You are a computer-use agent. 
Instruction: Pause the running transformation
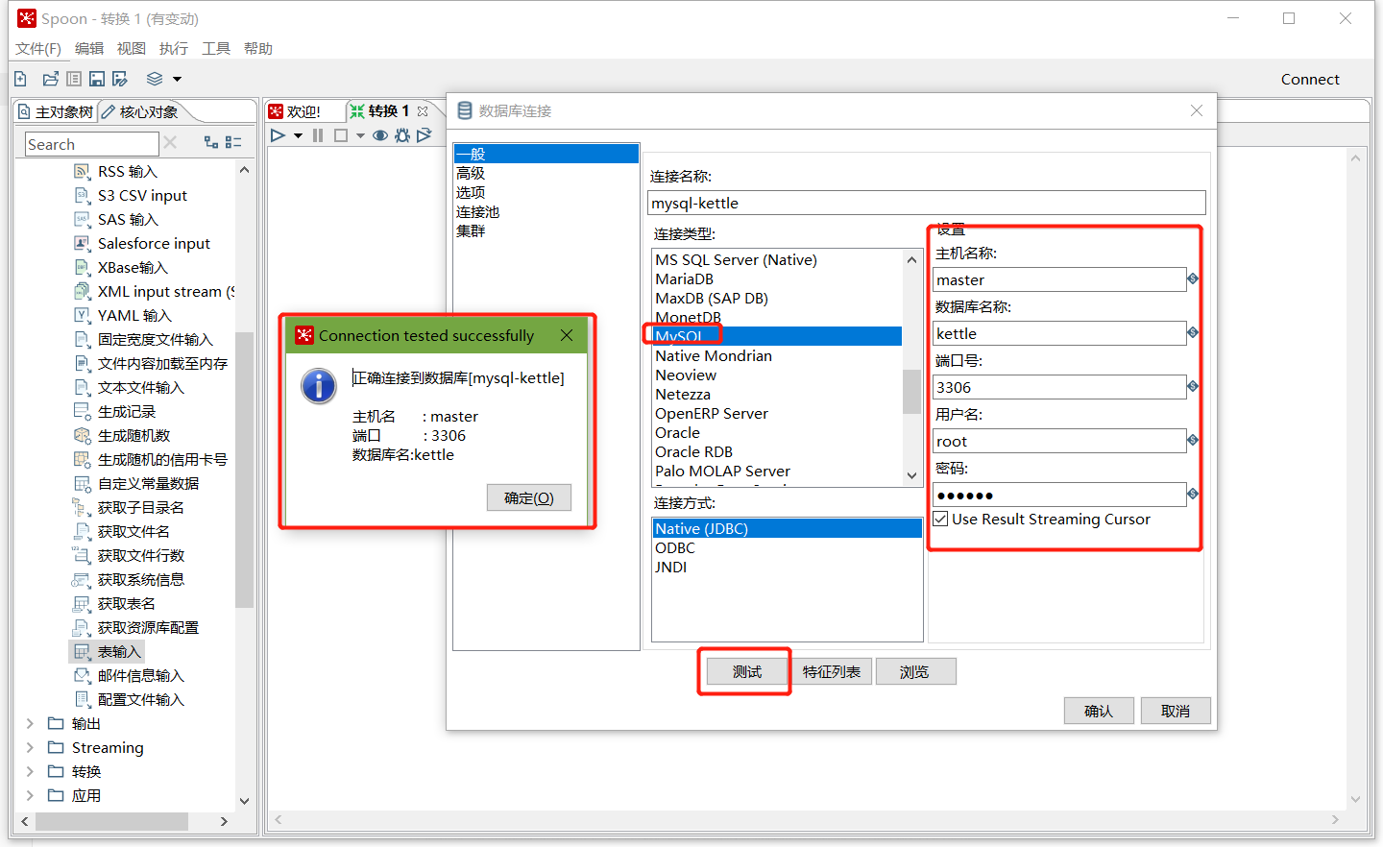(x=318, y=135)
